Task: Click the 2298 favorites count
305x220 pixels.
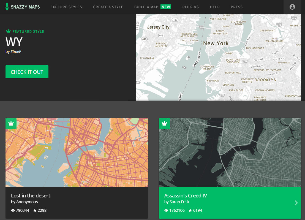Action: pyautogui.click(x=42, y=210)
